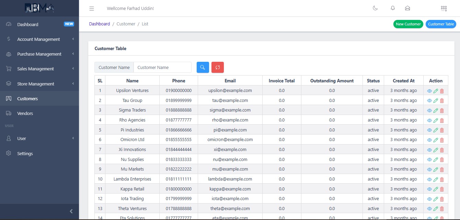Select the kappa@example.com email cell
460x220 pixels.
pos(230,189)
